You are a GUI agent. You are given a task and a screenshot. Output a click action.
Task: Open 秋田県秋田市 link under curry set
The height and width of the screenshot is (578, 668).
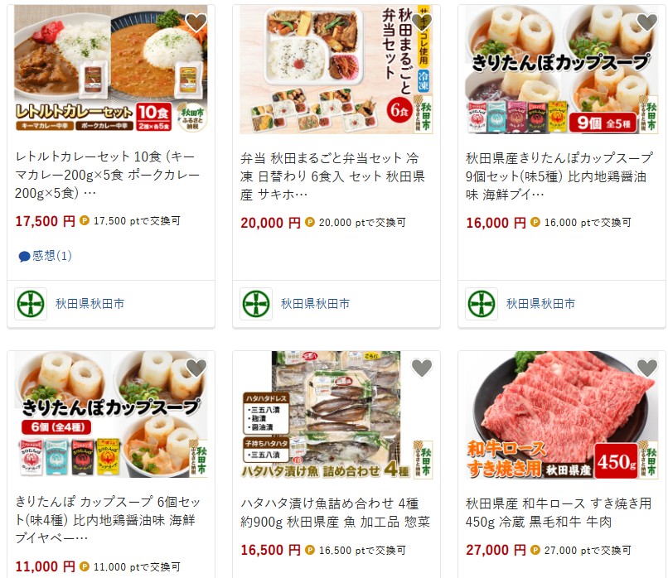pyautogui.click(x=90, y=303)
